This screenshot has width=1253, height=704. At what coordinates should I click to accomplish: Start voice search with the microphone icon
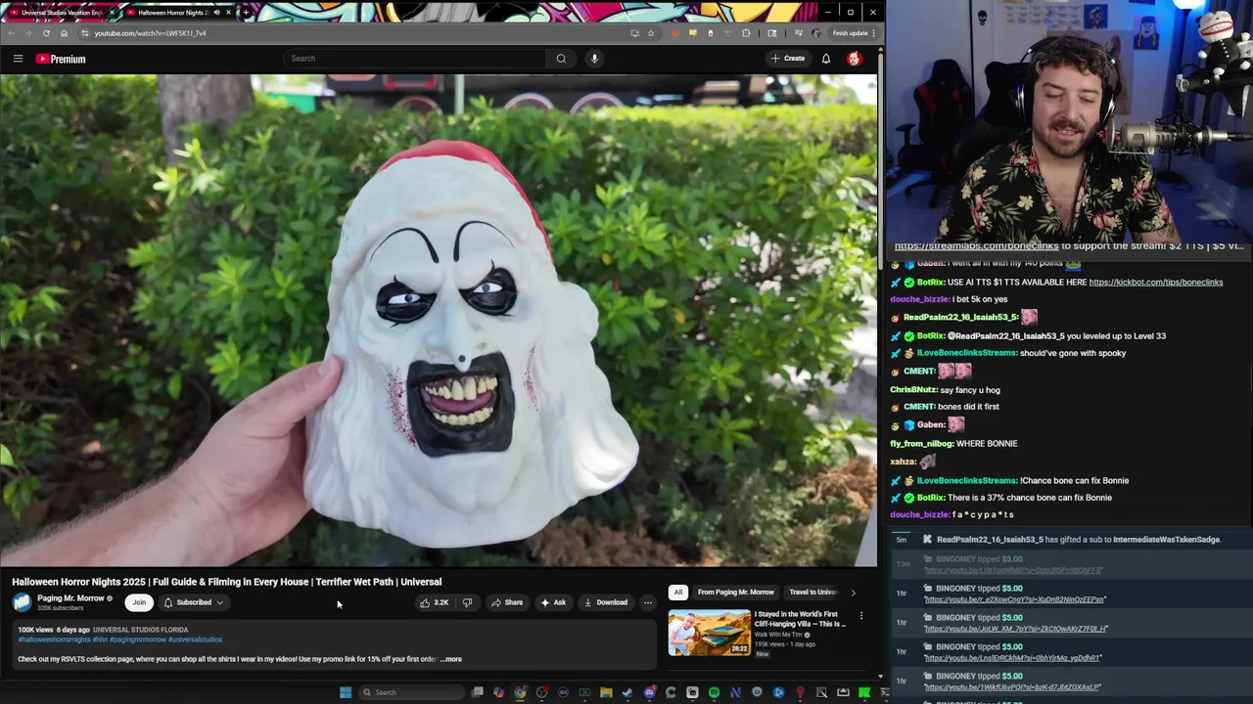[594, 59]
